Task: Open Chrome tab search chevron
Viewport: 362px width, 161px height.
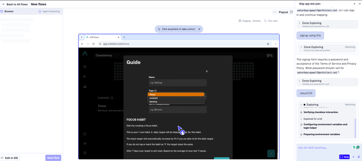Action: [82, 37]
